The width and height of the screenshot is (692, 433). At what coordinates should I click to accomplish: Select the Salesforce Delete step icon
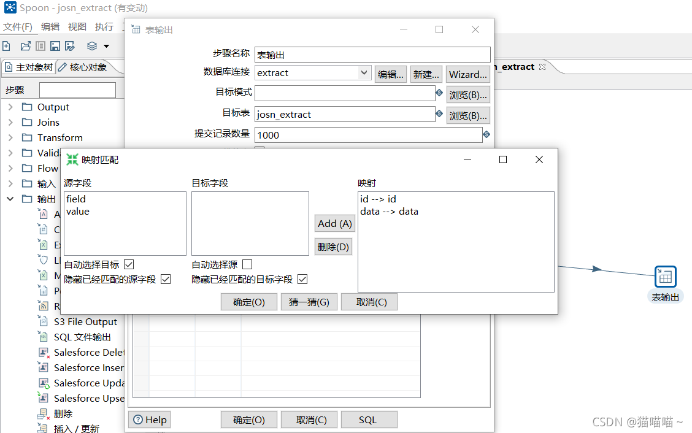click(43, 352)
